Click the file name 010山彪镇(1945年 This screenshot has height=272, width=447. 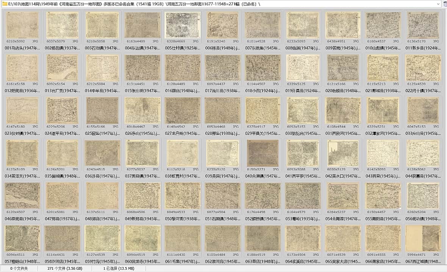(x=383, y=48)
